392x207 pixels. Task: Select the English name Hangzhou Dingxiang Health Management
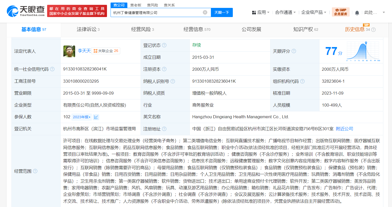point(240,117)
